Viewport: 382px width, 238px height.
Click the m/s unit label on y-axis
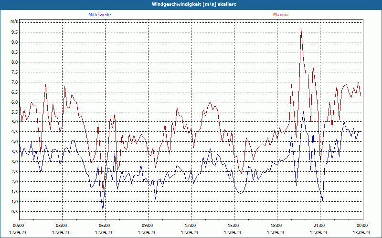14,21
